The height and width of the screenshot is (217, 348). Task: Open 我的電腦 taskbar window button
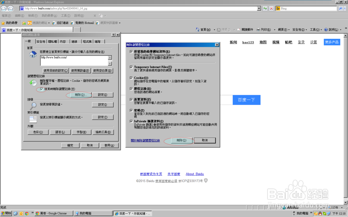(x=93, y=213)
